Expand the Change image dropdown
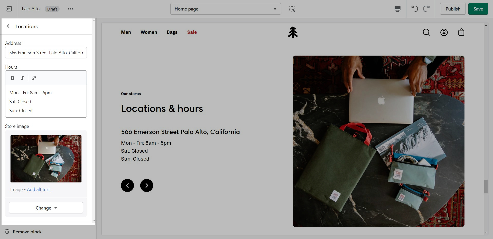This screenshot has height=239, width=493. [46, 208]
